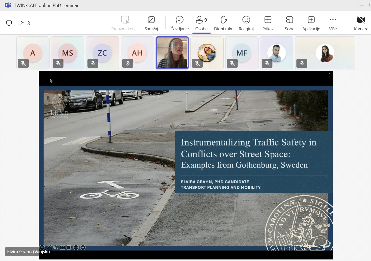
Task: Toggle the slideshow camera icon
Action: click(x=69, y=247)
